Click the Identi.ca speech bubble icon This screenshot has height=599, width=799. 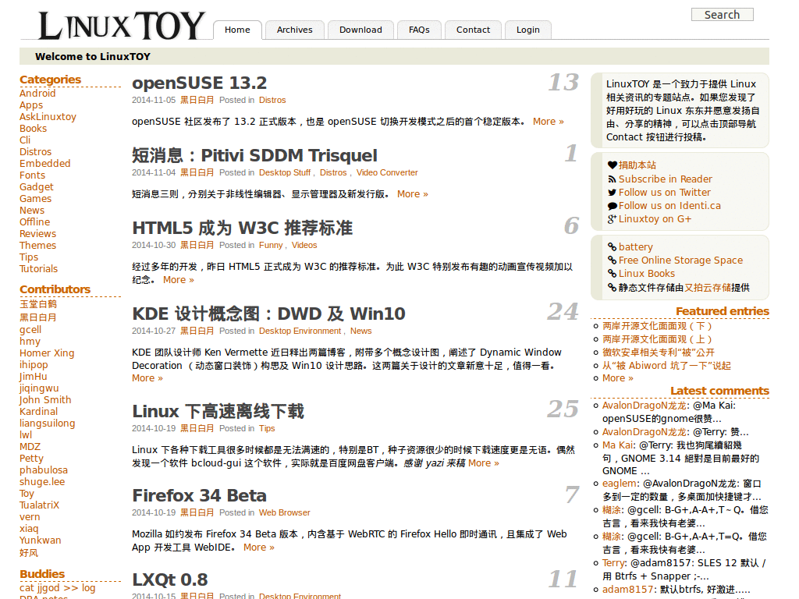point(612,206)
